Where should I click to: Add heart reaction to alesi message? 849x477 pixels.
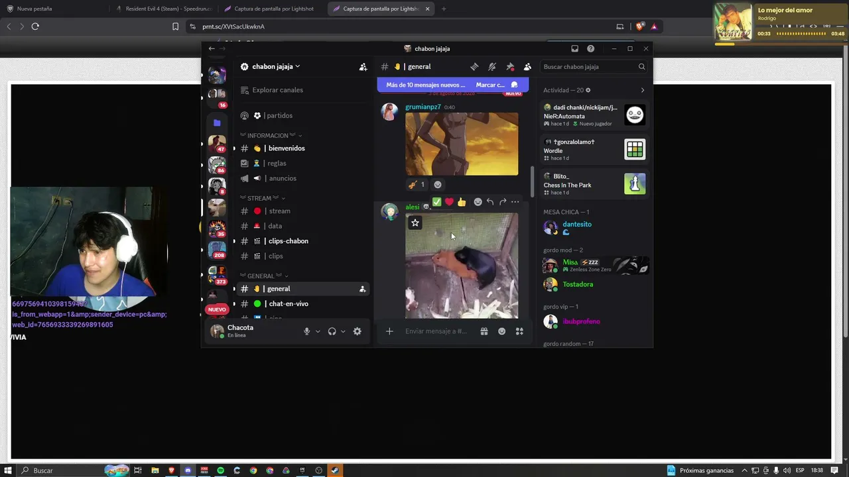pos(449,202)
